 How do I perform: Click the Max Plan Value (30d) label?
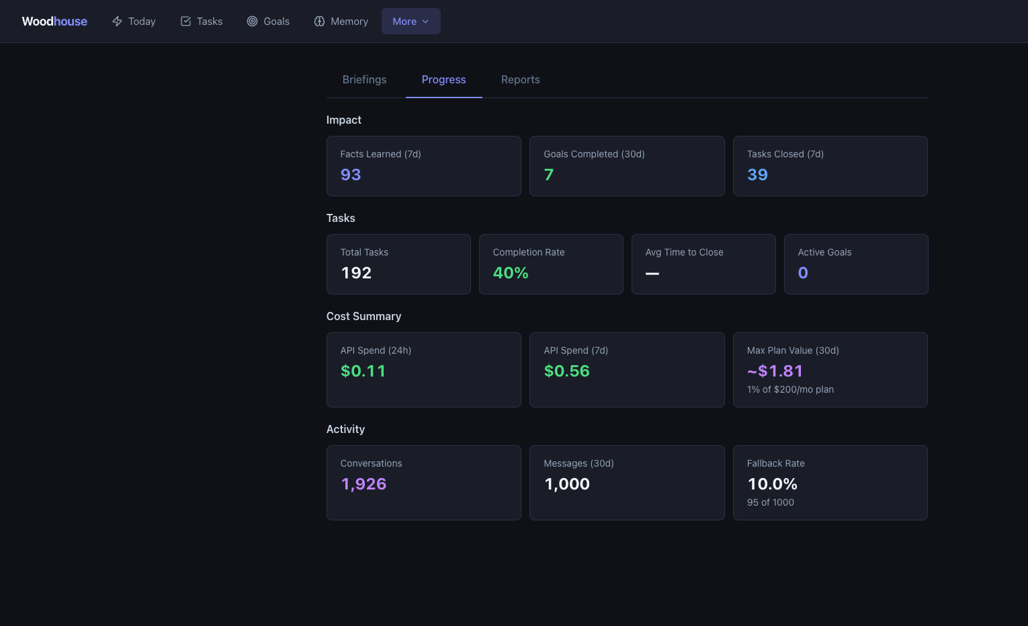pyautogui.click(x=793, y=350)
